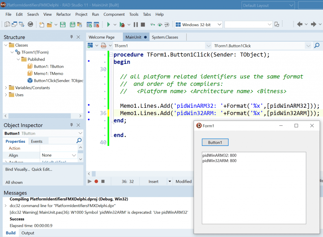This screenshot has height=237, width=323.
Task: Click the Open folder icon in toolbar
Action: tap(50, 25)
